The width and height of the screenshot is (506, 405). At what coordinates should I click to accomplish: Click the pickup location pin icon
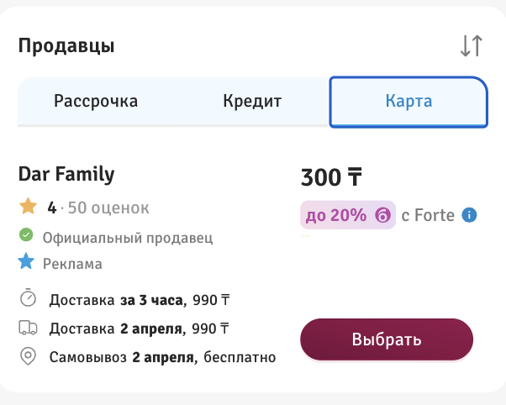28,356
